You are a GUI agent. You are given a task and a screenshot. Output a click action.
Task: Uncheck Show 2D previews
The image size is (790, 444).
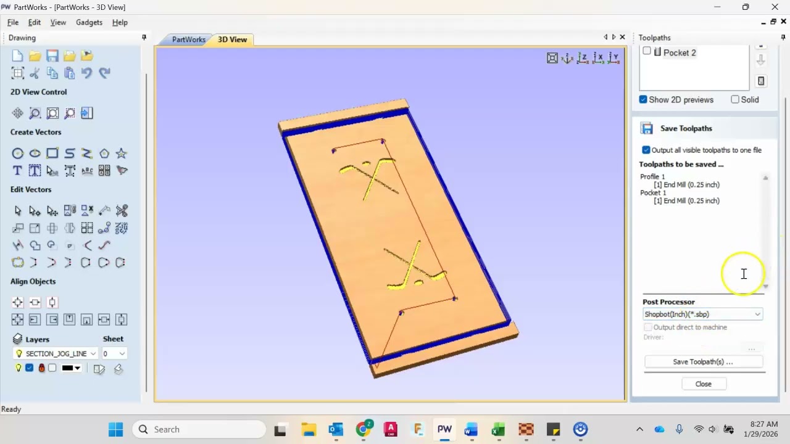click(x=643, y=99)
